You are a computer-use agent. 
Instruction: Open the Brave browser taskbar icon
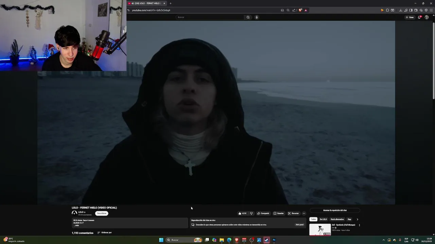coord(237,240)
